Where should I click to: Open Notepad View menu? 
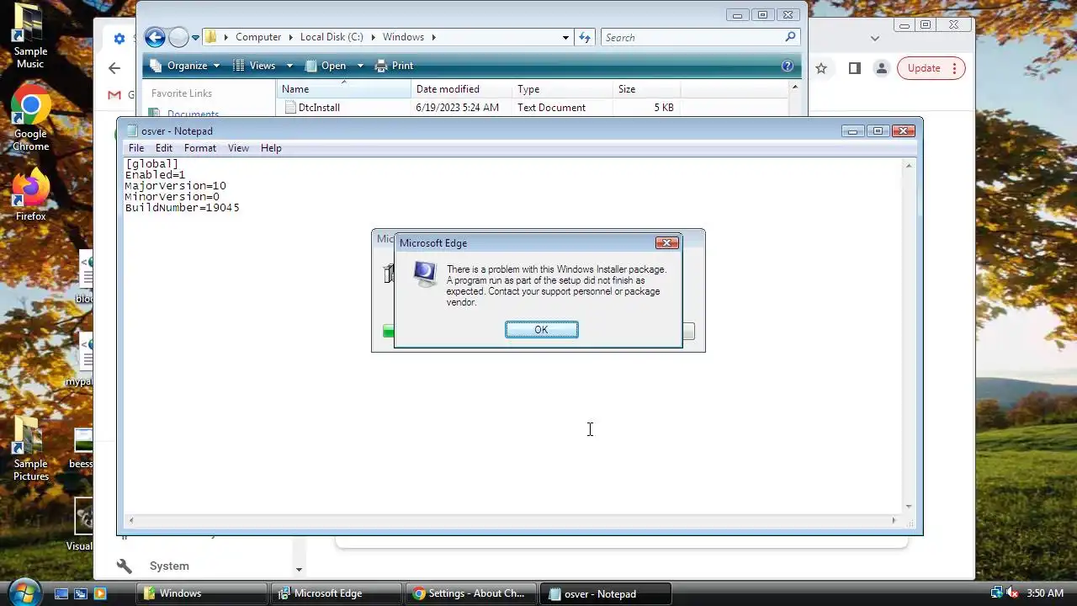(238, 148)
